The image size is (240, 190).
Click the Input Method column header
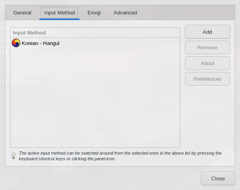point(95,33)
